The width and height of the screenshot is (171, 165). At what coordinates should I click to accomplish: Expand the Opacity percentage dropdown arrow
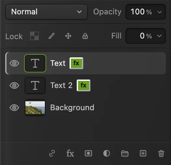point(160,12)
